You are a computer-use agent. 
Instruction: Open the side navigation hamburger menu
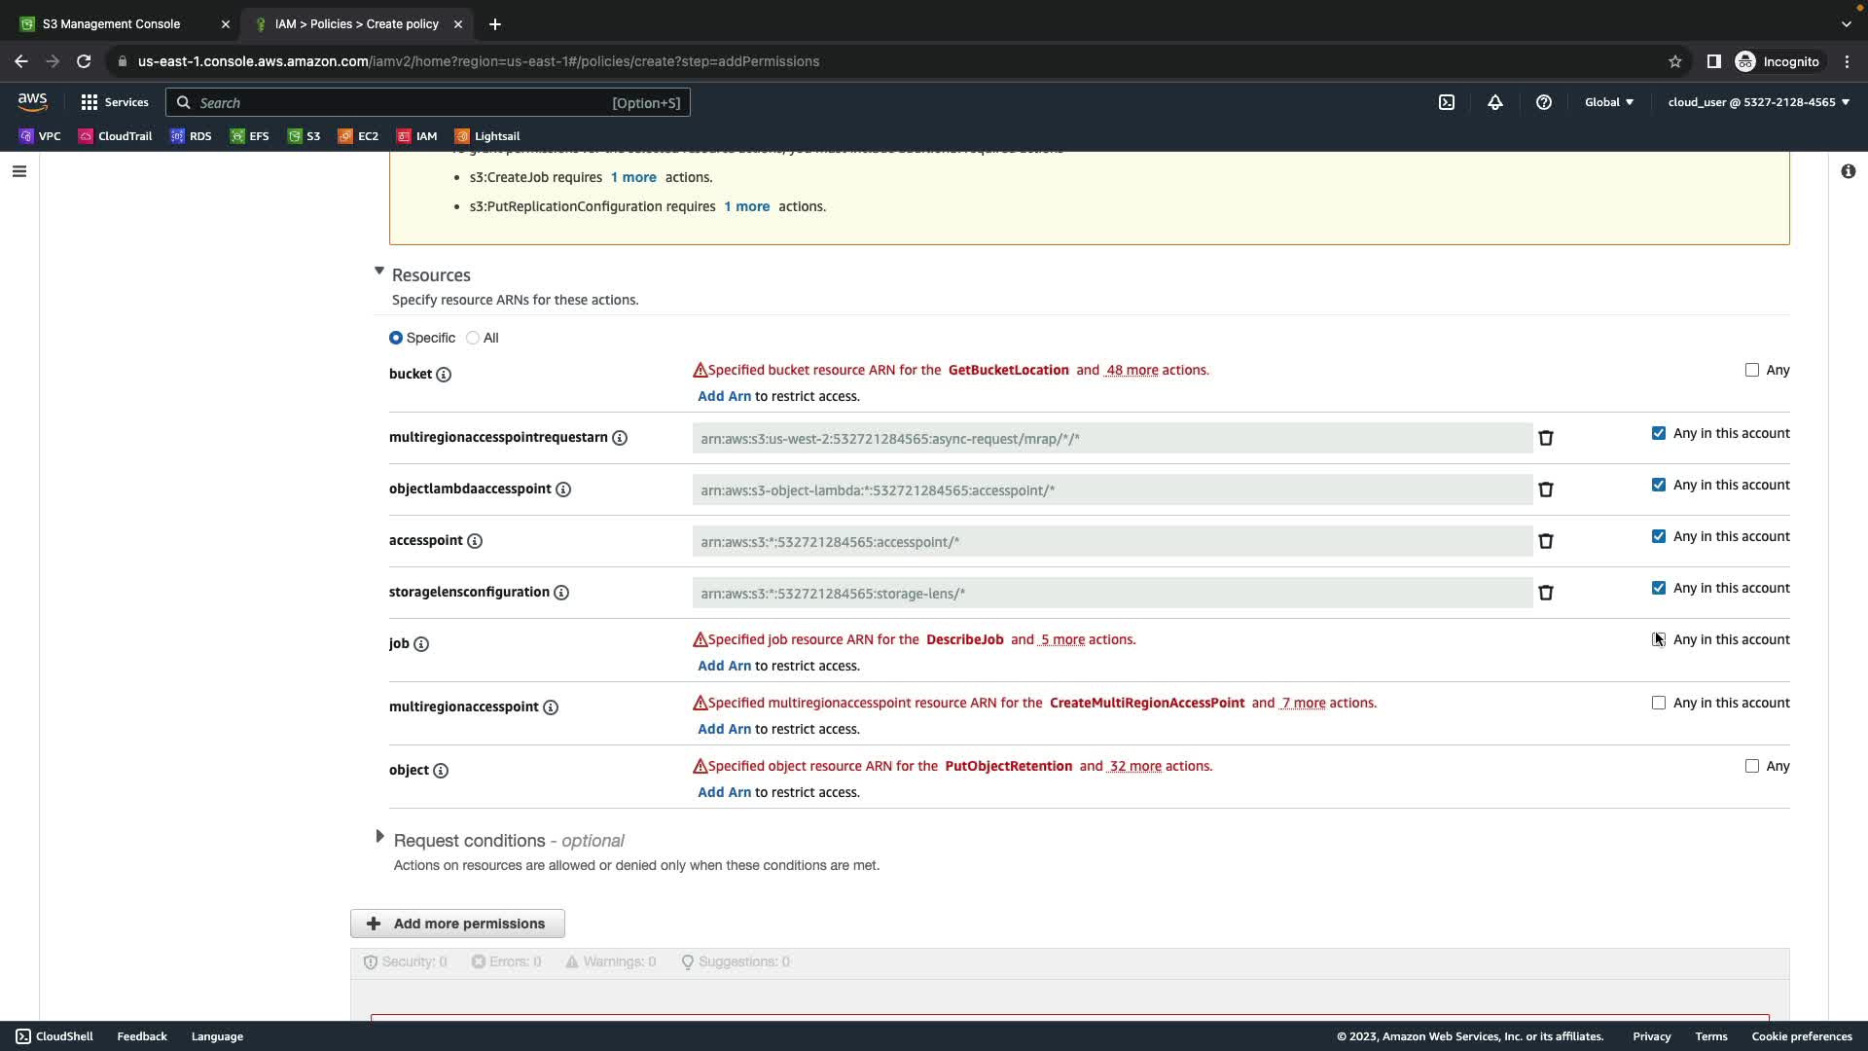[19, 171]
